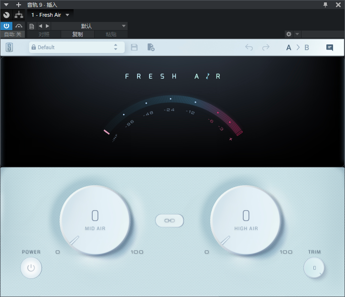
Task: Open the comment bubble help icon
Action: [x=329, y=47]
